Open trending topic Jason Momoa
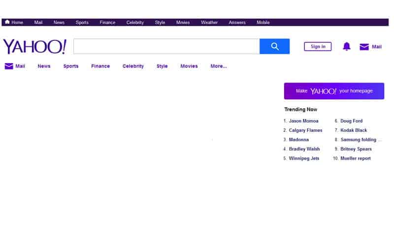This screenshot has height=246, width=394. pyautogui.click(x=303, y=121)
